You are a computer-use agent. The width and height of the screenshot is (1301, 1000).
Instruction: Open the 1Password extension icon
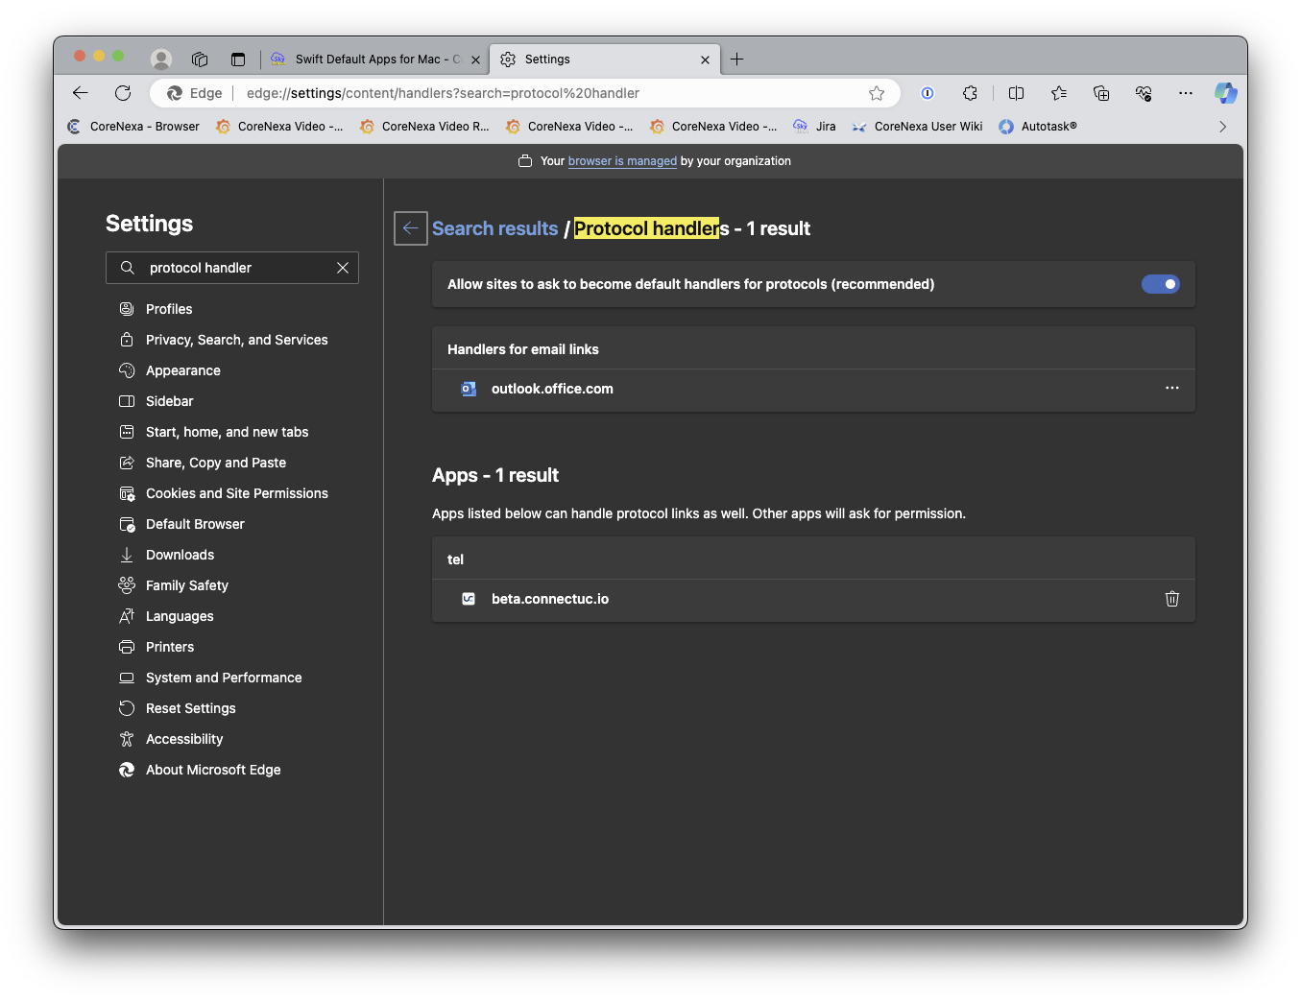click(x=928, y=93)
